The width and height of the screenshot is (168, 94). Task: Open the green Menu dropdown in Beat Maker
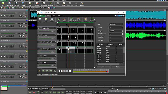pyautogui.click(x=41, y=16)
